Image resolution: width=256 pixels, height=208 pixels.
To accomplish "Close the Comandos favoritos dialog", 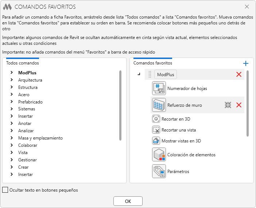I will tap(247, 7).
